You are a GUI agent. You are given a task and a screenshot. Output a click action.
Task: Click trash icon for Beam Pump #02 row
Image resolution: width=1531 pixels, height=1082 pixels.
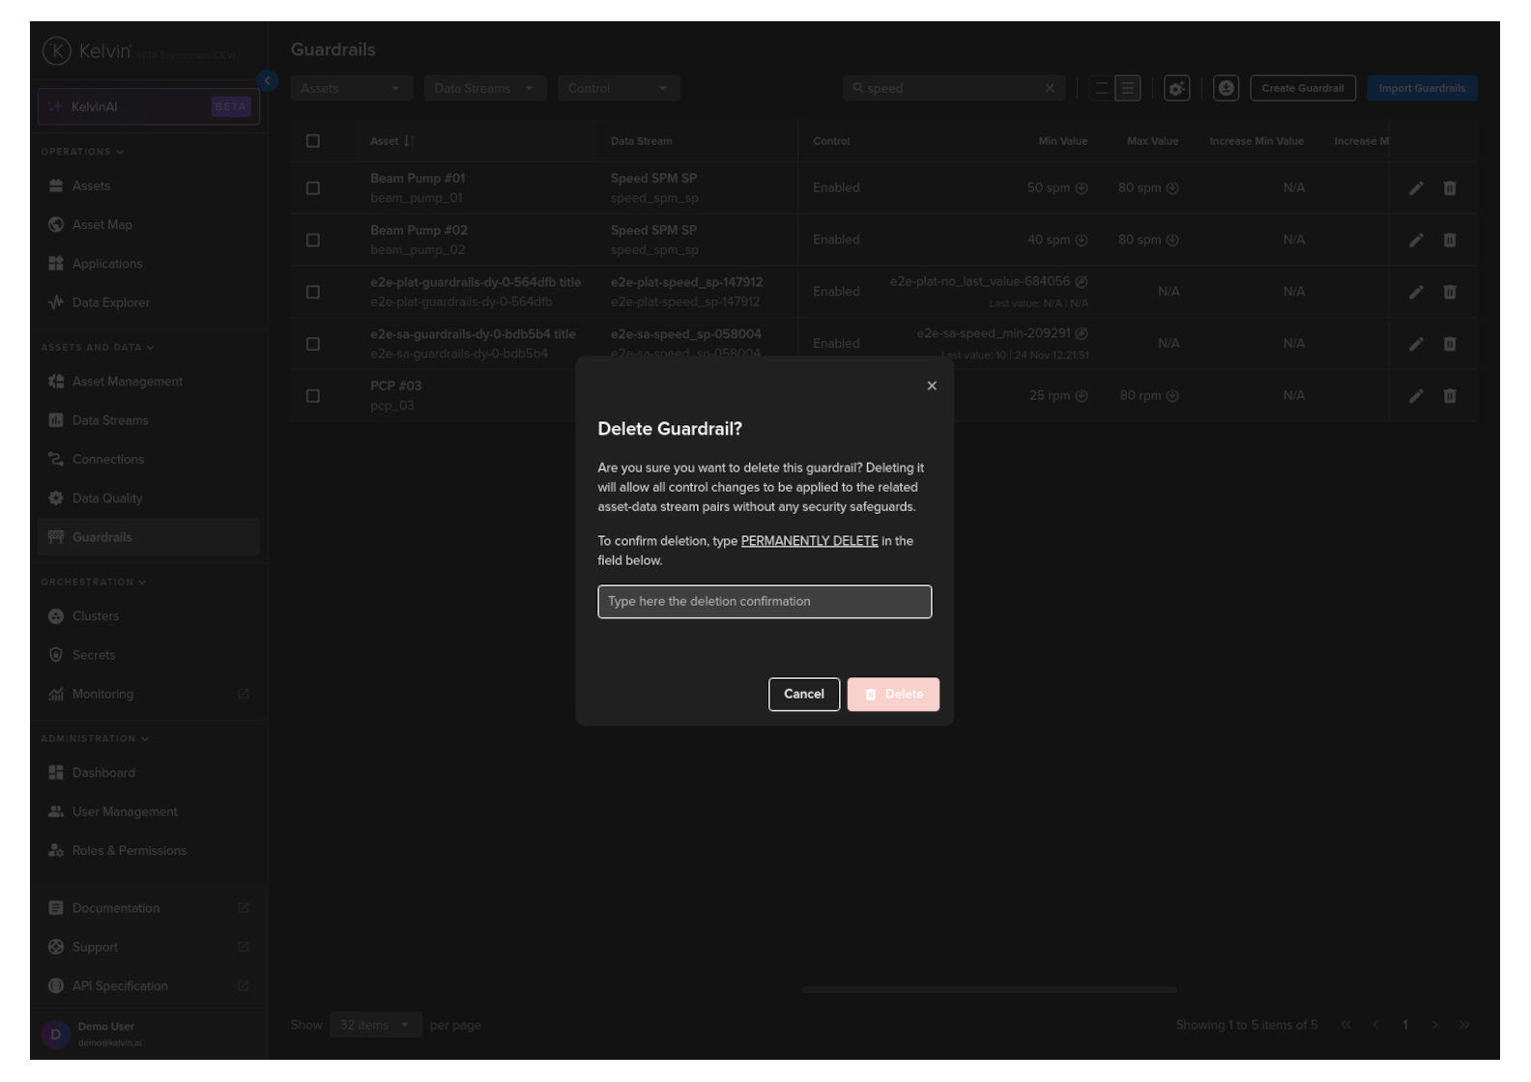point(1450,241)
